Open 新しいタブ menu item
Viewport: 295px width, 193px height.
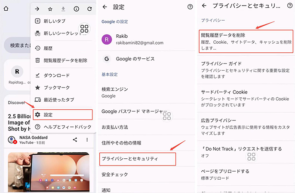pos(63,21)
